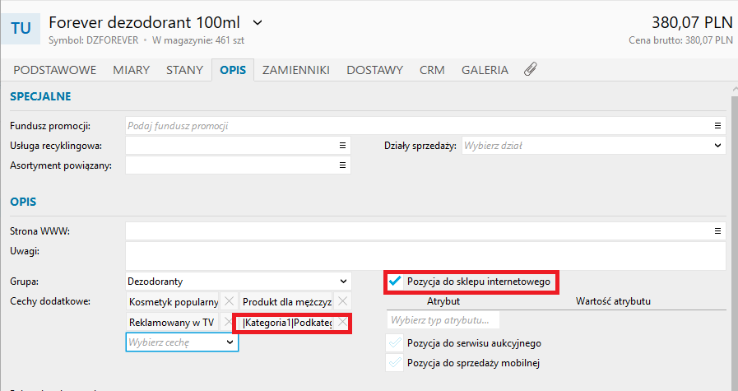Open the Grupa 'Dezodoranty' dropdown
The height and width of the screenshot is (391, 738).
(x=342, y=282)
